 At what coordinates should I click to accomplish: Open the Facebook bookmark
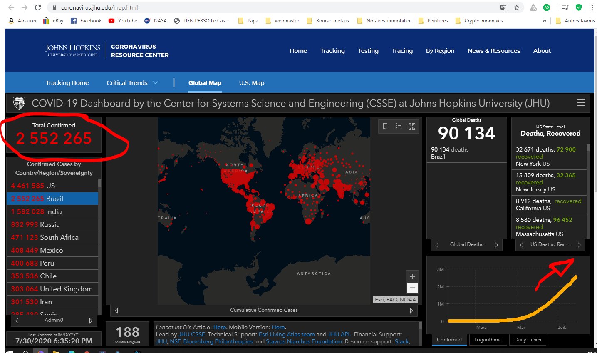[86, 21]
